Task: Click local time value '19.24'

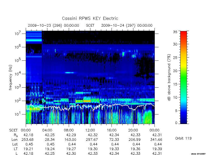Action: [50, 149]
